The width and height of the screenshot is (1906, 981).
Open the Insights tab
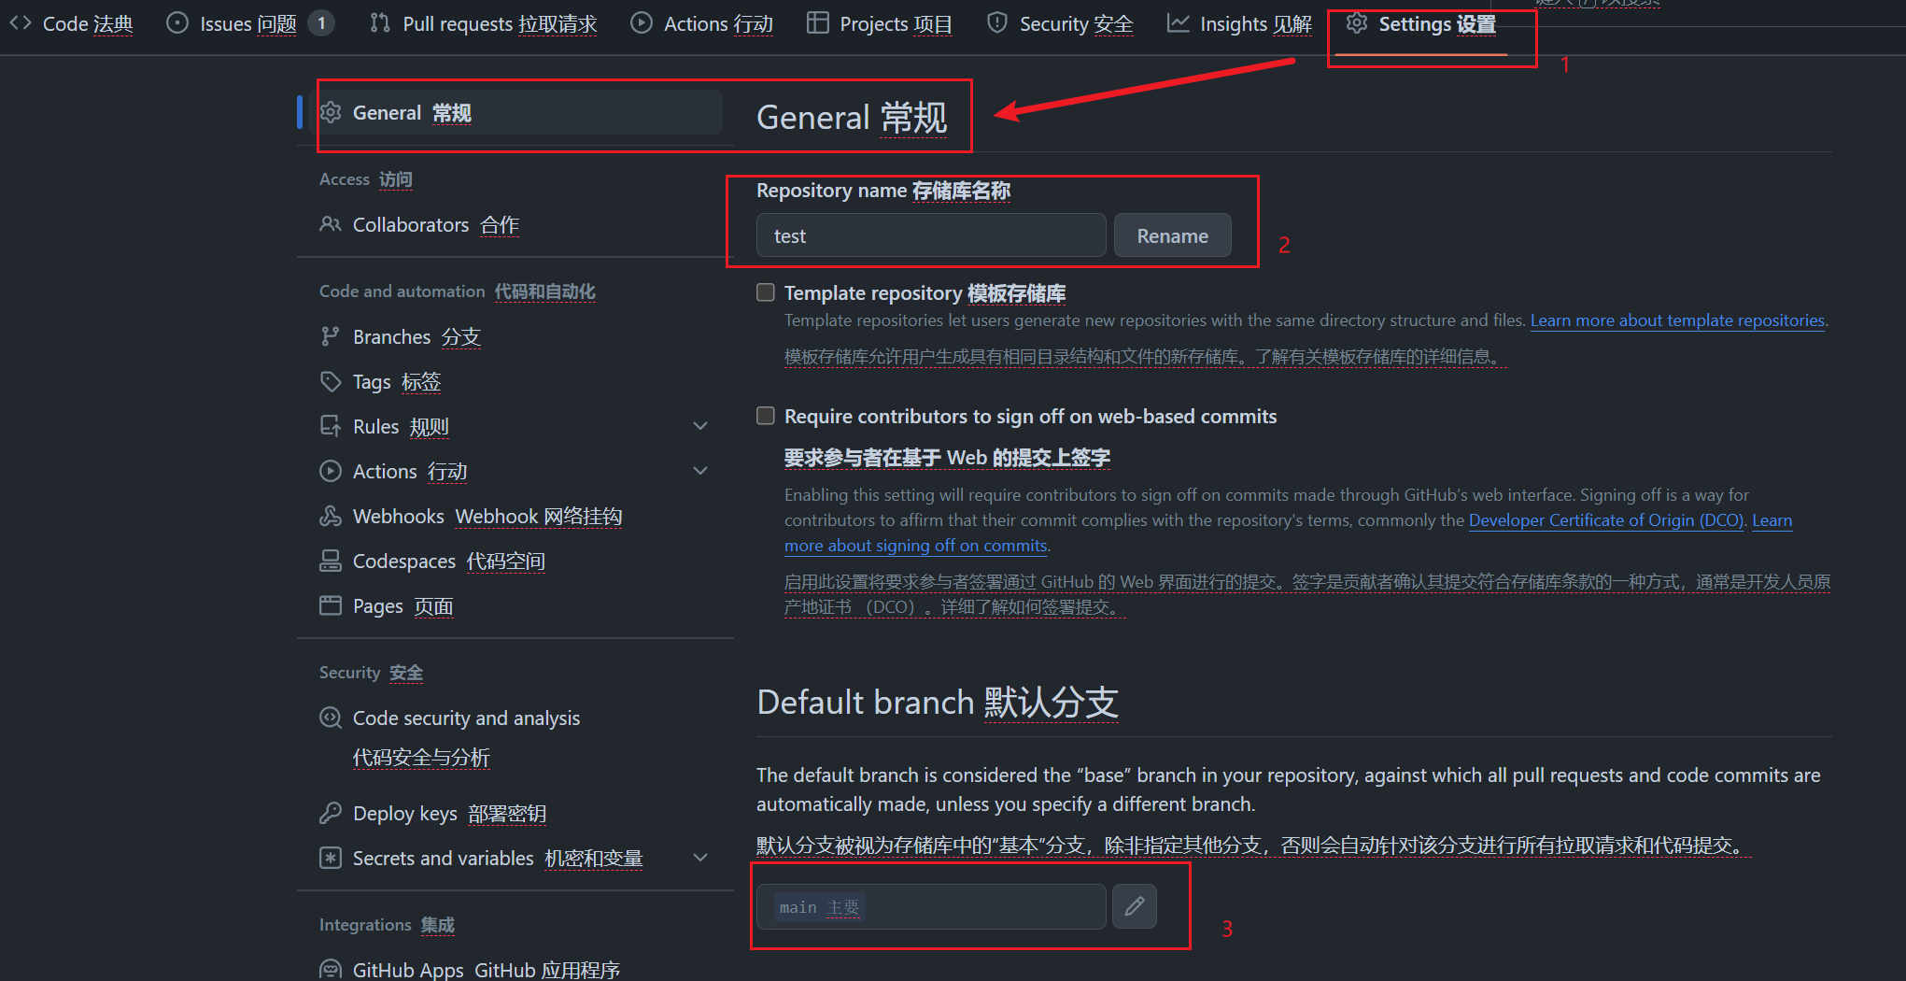click(x=1239, y=23)
